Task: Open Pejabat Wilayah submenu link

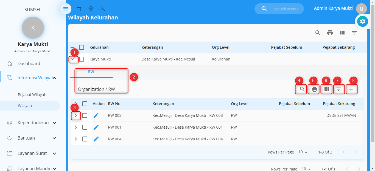Action: tap(32, 95)
